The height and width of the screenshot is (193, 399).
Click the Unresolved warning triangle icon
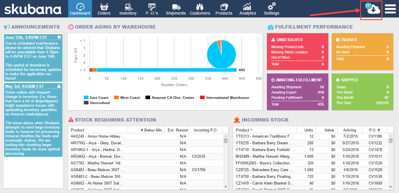[273, 40]
